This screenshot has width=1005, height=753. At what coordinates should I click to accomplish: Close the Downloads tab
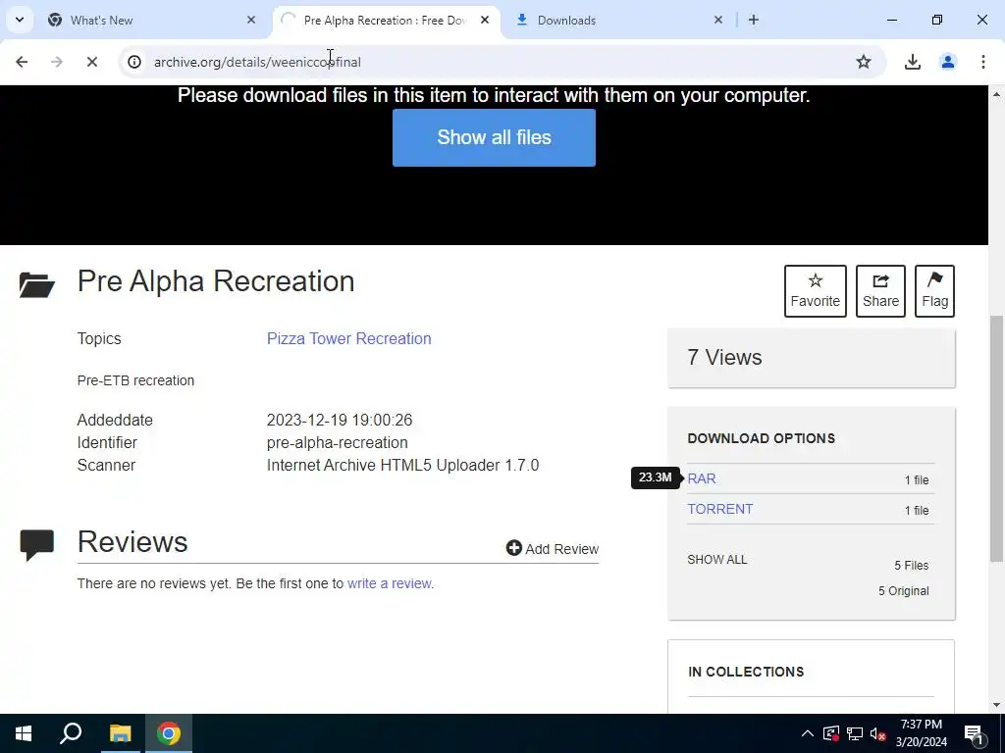[718, 20]
